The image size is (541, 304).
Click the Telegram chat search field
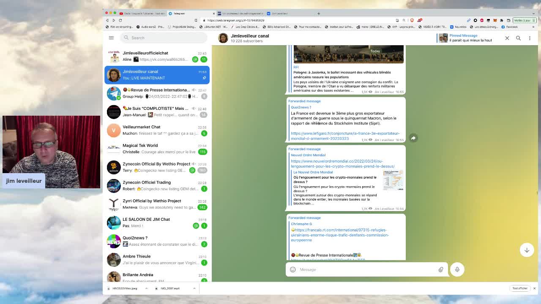164,38
